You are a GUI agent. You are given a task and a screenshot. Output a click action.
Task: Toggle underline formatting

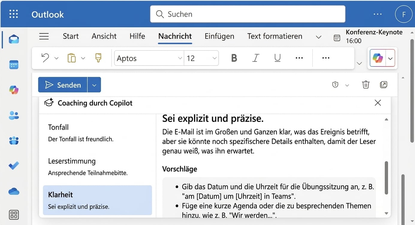pyautogui.click(x=277, y=58)
